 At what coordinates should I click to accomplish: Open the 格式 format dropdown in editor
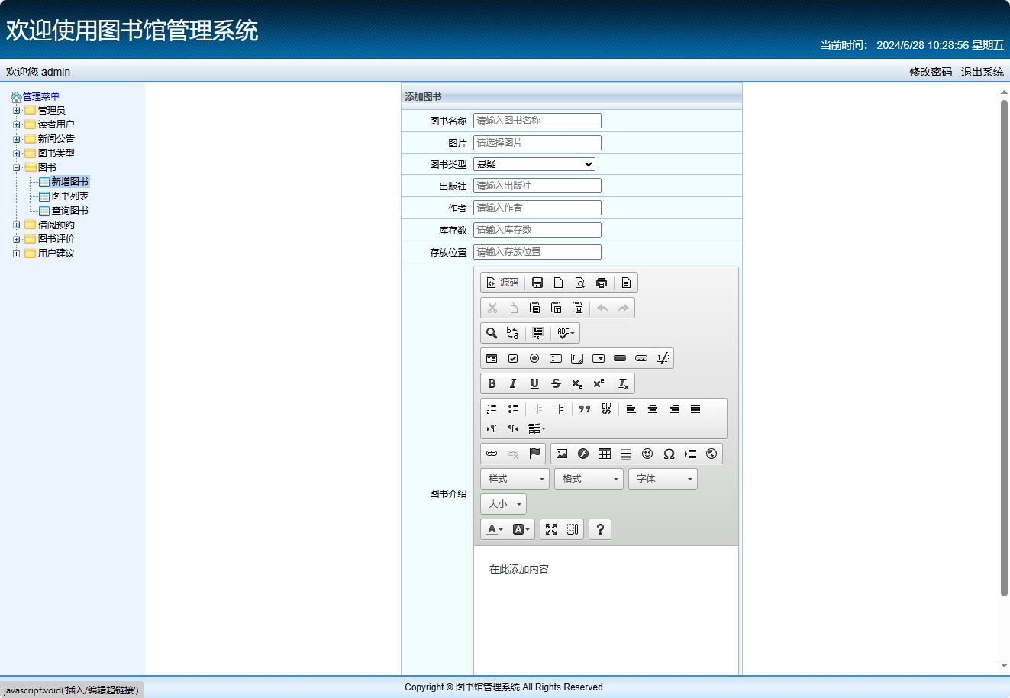588,479
